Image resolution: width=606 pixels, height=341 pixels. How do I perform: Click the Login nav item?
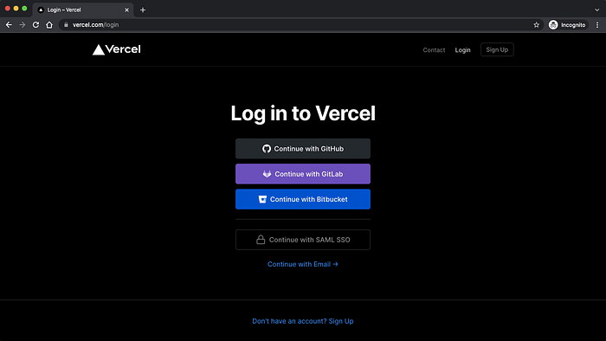tap(462, 50)
